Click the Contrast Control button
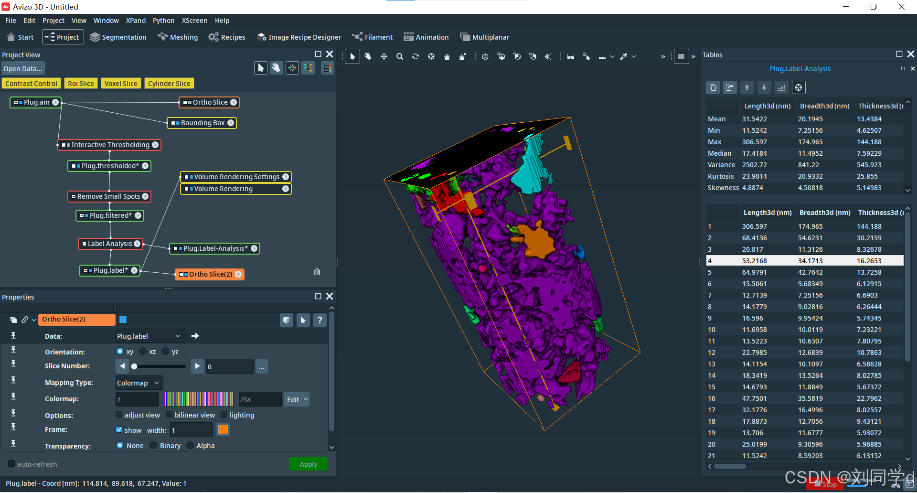The image size is (917, 493). click(x=32, y=84)
